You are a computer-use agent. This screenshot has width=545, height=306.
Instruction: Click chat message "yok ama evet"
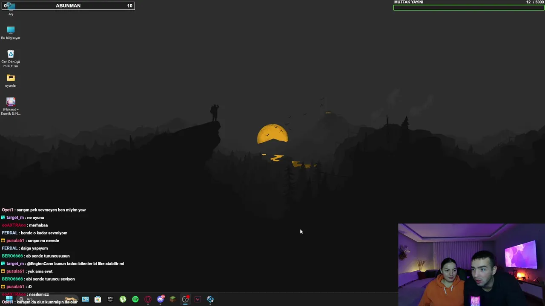pos(40,271)
